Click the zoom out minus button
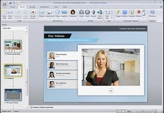This screenshot has width=164, height=113. pos(134,111)
